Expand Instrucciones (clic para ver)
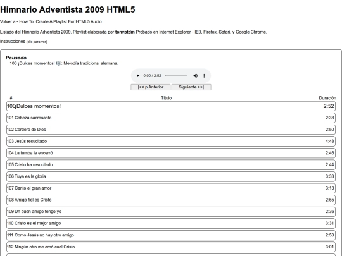This screenshot has height=256, width=342. click(x=23, y=41)
